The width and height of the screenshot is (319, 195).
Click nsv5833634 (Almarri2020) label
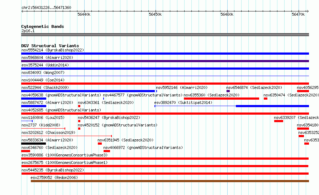(47, 140)
